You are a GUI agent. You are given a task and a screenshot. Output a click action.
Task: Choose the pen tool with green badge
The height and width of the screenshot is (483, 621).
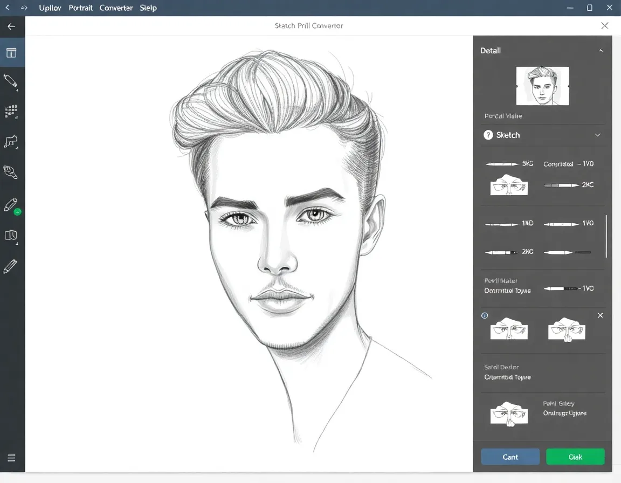pyautogui.click(x=11, y=205)
